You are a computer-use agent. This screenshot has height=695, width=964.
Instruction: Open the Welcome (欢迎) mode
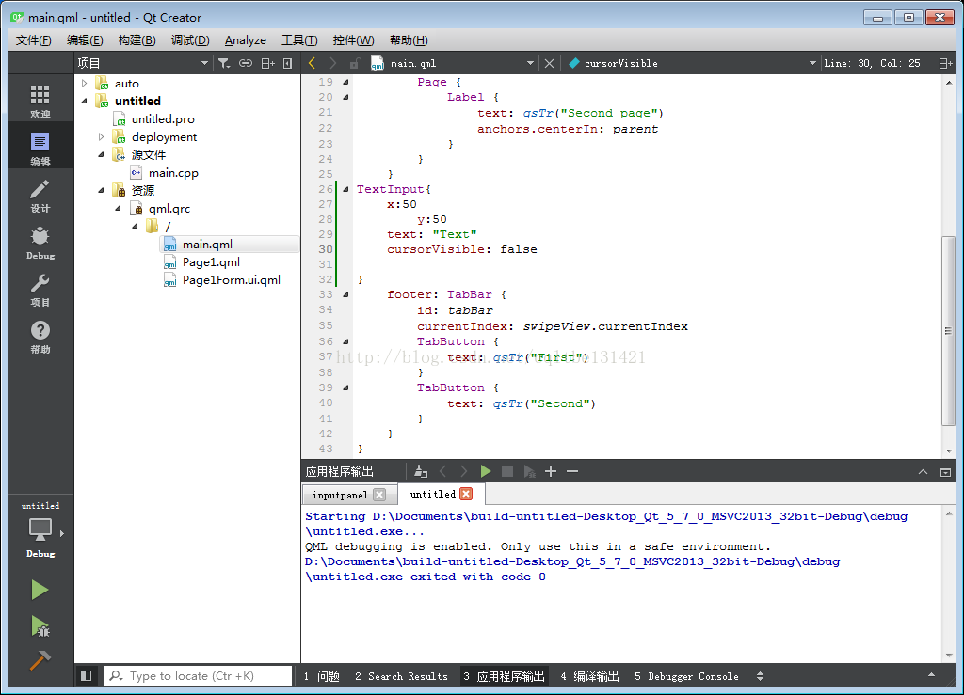tap(40, 101)
